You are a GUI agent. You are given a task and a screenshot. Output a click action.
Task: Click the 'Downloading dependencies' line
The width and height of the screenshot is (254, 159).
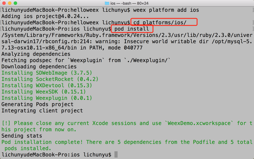coord(39,67)
